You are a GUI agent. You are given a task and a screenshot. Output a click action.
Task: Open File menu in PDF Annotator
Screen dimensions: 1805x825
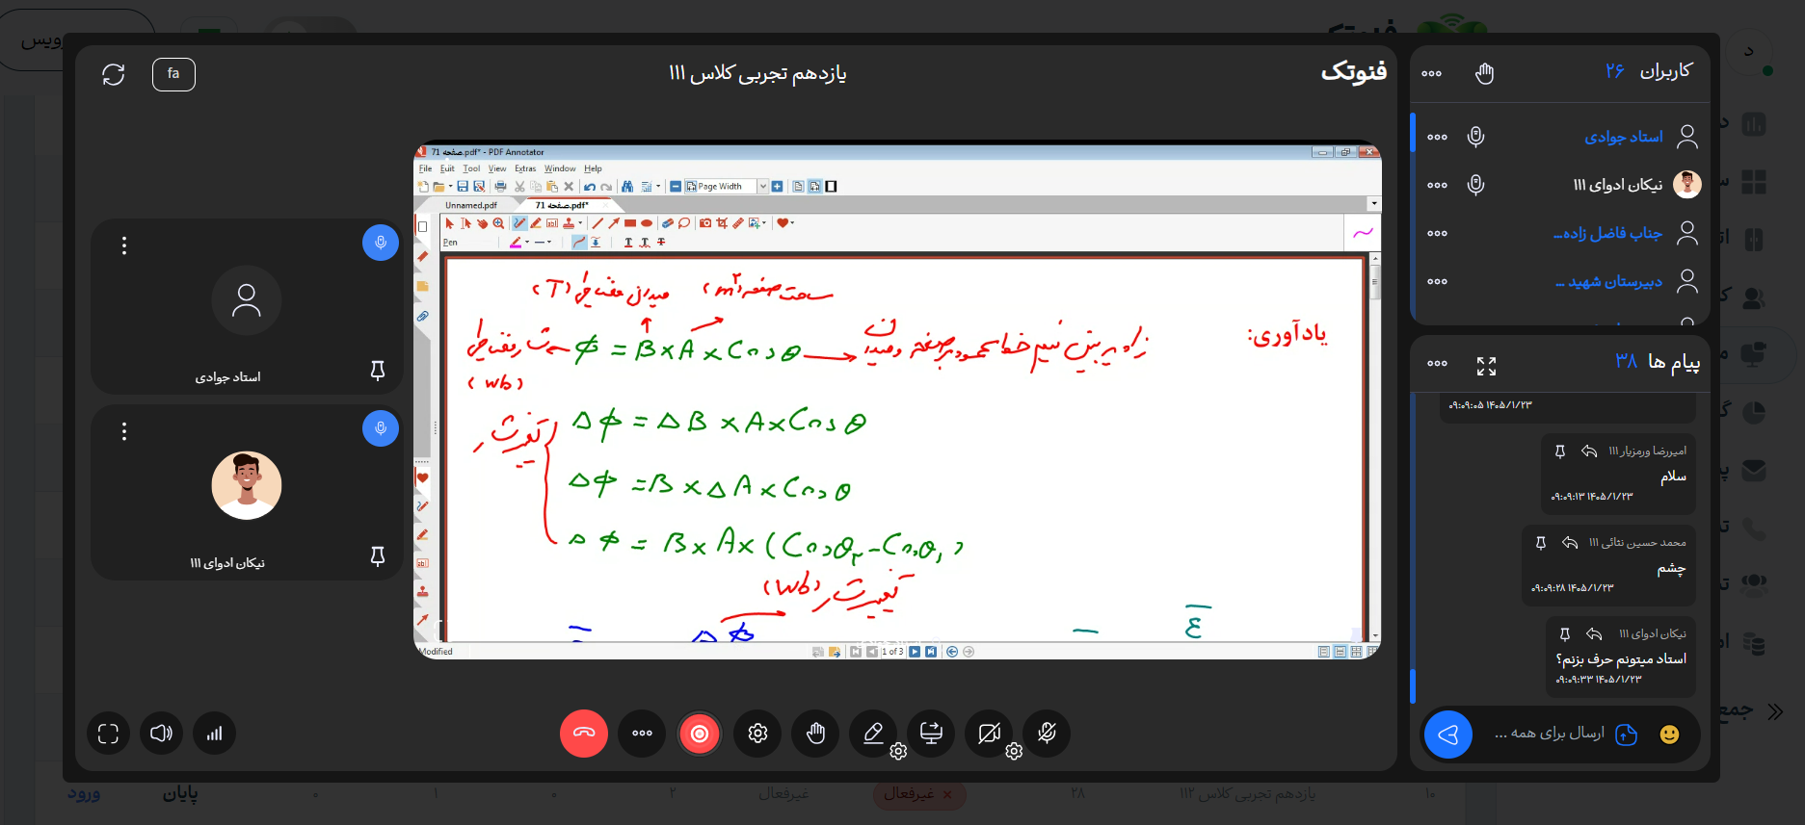point(425,168)
